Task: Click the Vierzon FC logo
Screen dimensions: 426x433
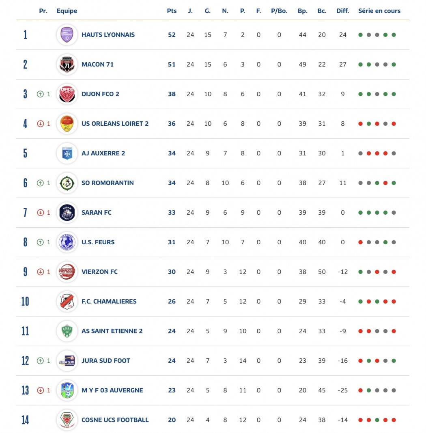Action: click(67, 272)
